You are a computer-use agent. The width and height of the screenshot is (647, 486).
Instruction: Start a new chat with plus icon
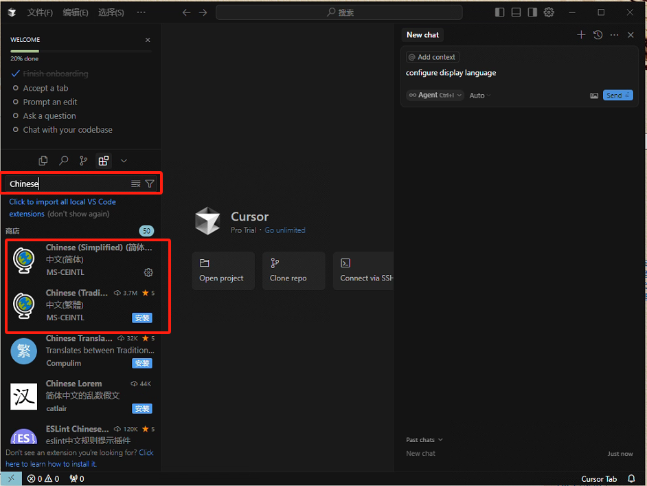pyautogui.click(x=581, y=35)
